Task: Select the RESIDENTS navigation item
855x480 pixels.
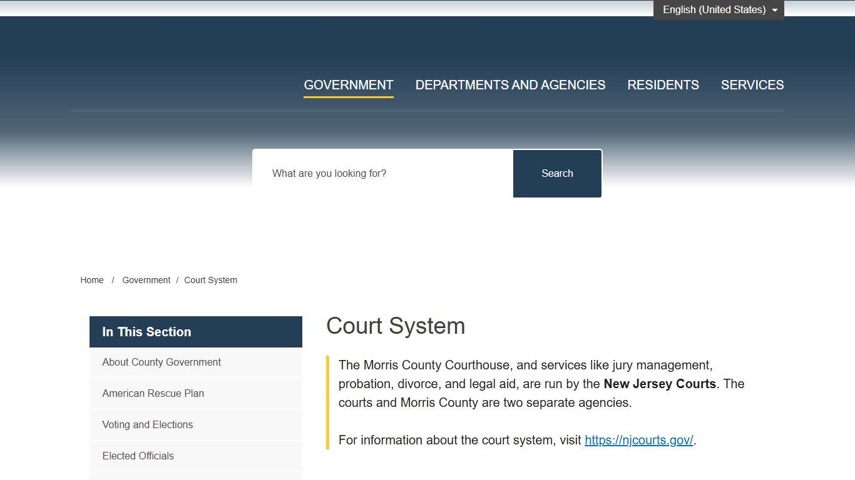Action: [x=663, y=85]
